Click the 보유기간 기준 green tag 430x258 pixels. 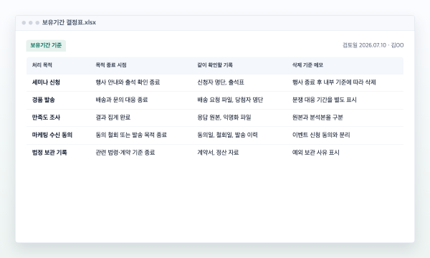pyautogui.click(x=46, y=46)
